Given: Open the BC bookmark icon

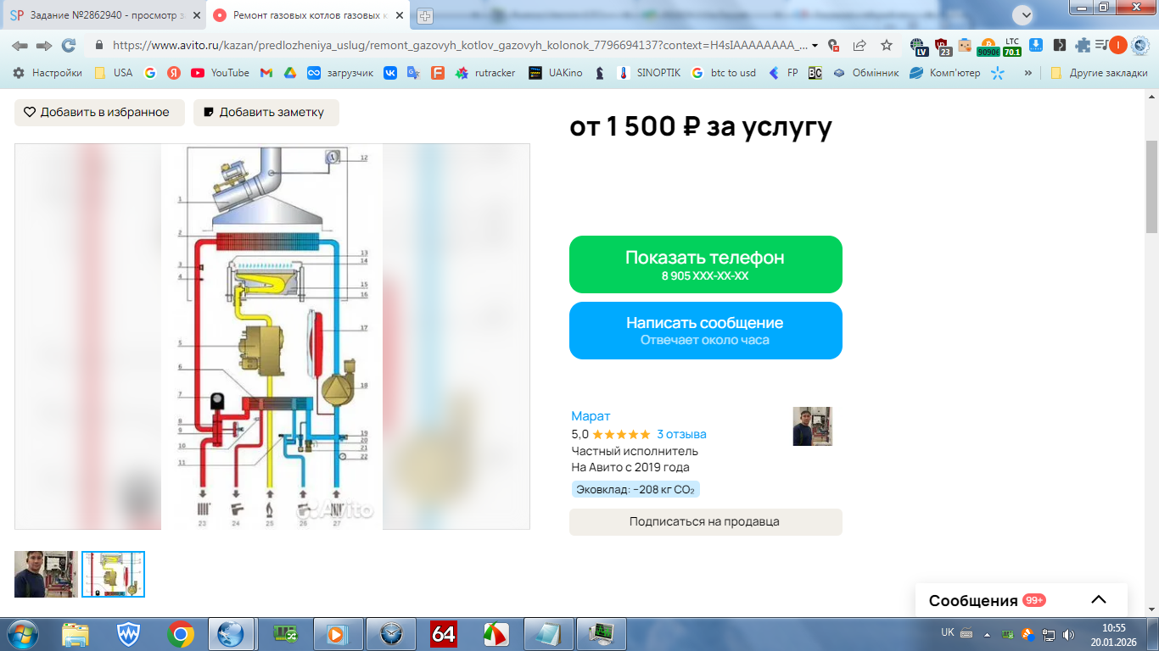Looking at the screenshot, I should (815, 73).
